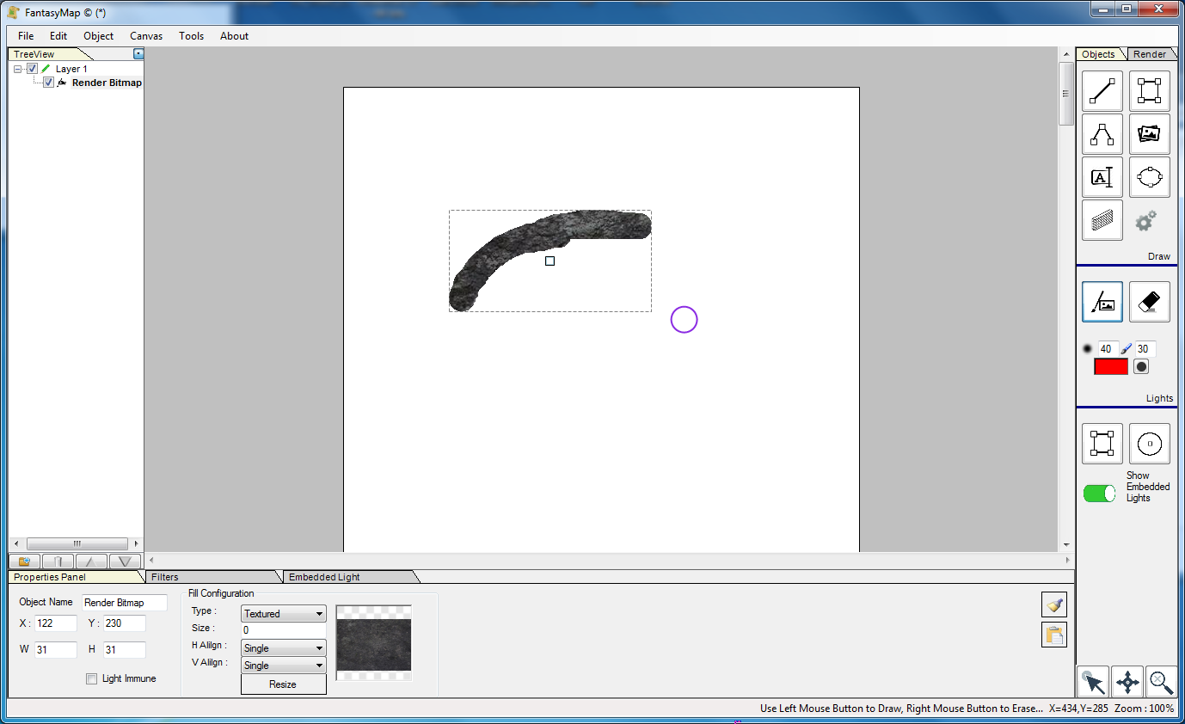The image size is (1185, 724).
Task: Move the selected item up with the up arrow
Action: [x=91, y=561]
